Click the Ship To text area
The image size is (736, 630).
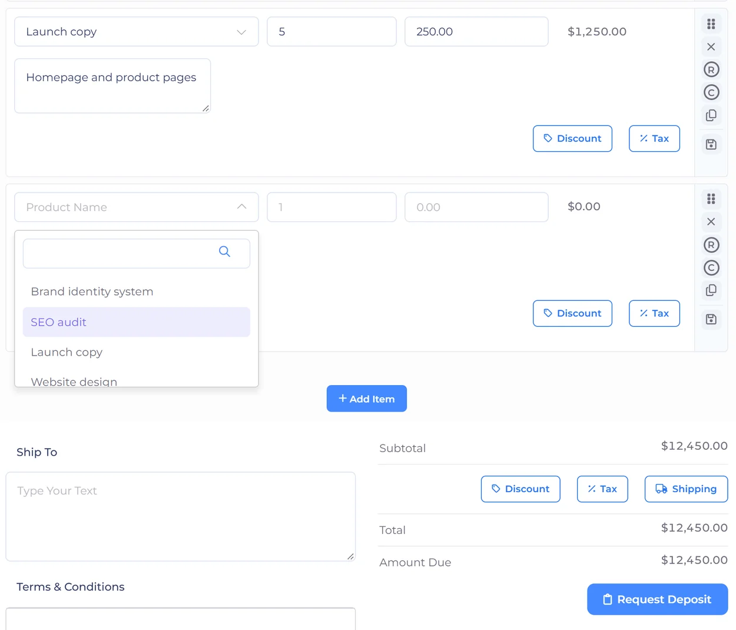[x=181, y=516]
